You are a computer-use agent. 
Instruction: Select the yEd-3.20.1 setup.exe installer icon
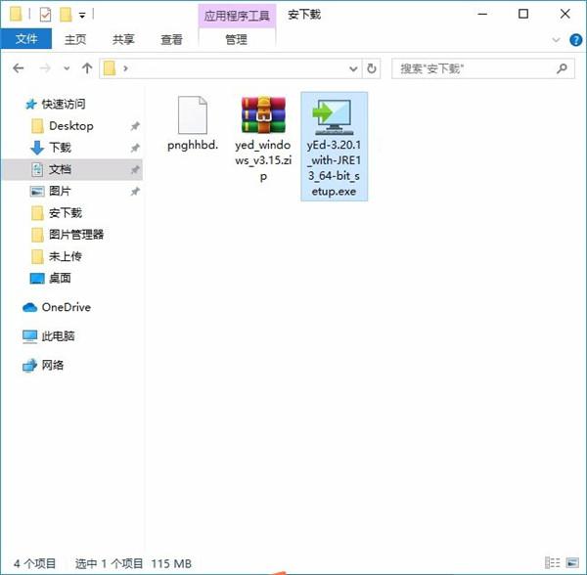coord(334,116)
